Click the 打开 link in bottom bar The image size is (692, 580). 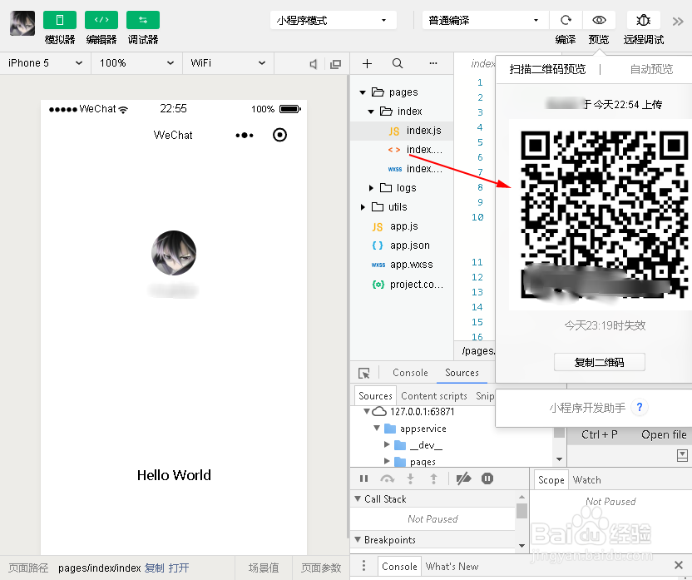pyautogui.click(x=179, y=568)
